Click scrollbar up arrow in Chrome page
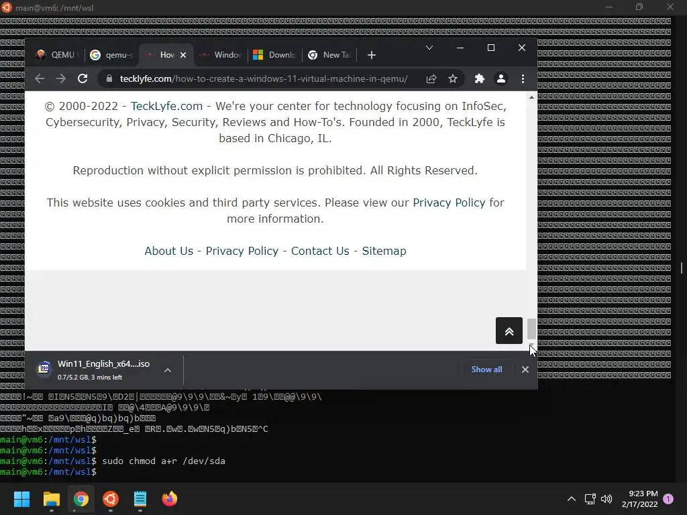The width and height of the screenshot is (687, 515). pyautogui.click(x=531, y=97)
